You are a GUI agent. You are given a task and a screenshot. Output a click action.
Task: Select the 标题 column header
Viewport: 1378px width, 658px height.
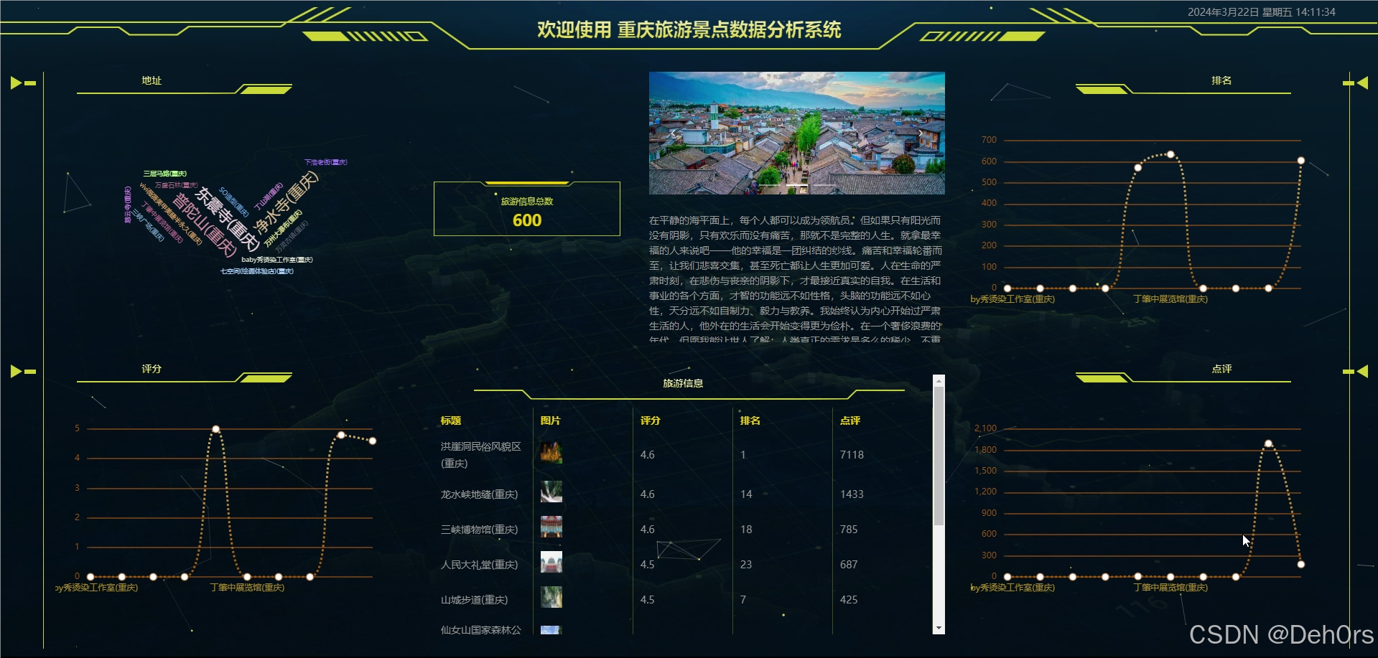pos(451,420)
